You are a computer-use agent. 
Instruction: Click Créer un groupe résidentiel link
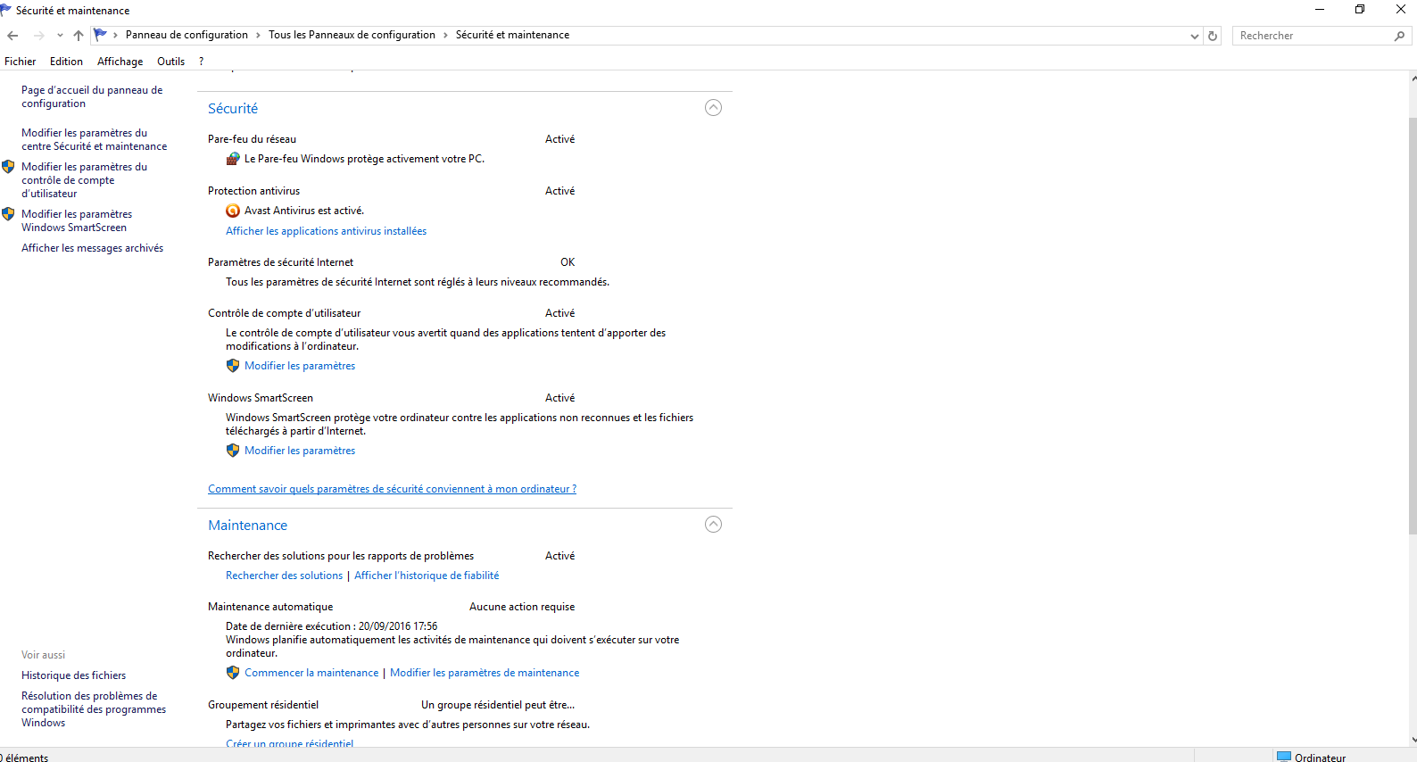[x=289, y=743]
